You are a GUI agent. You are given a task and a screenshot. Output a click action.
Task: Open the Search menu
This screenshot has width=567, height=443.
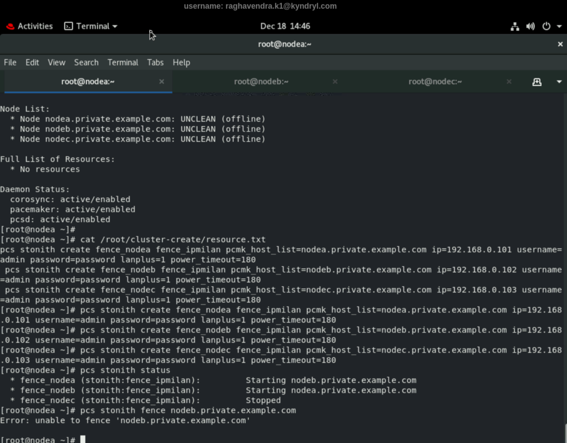coord(86,63)
